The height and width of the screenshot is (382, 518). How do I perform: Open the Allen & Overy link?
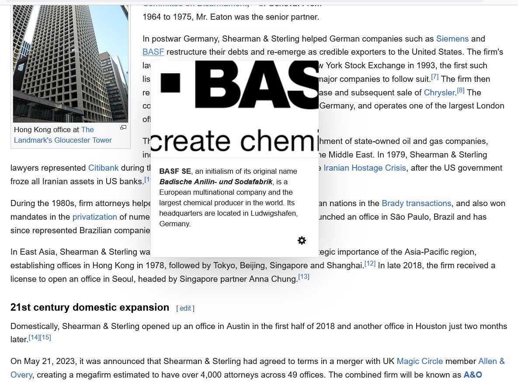pos(492,361)
